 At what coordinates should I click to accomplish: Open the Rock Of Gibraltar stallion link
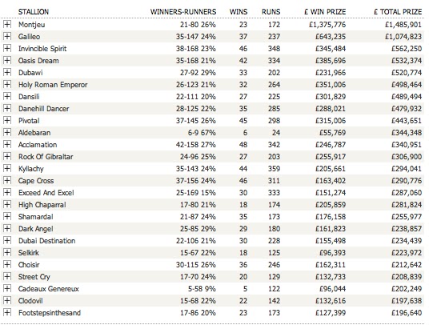click(x=46, y=157)
